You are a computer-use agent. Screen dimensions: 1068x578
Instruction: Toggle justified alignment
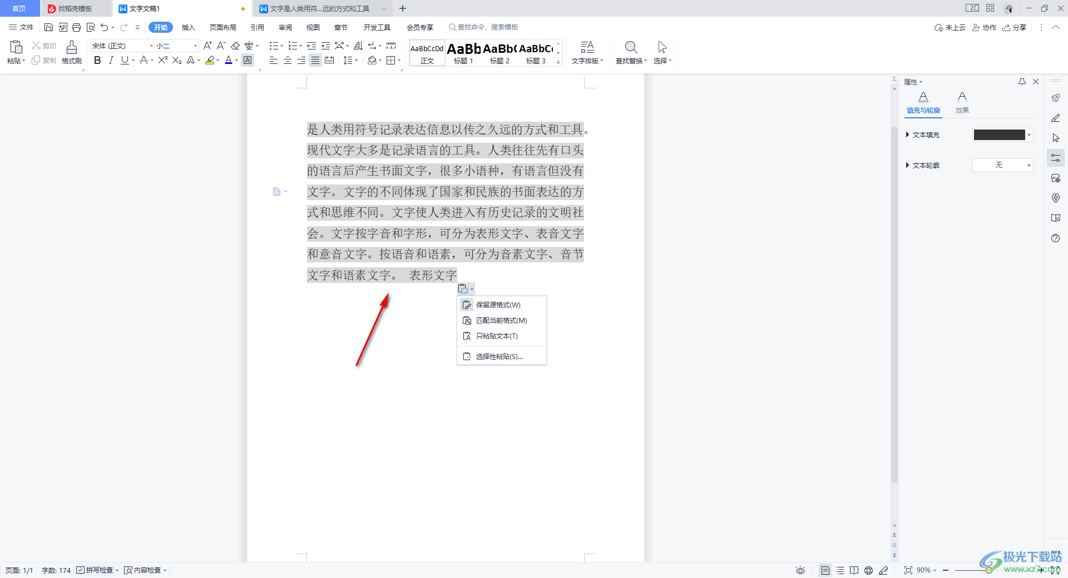(x=315, y=60)
